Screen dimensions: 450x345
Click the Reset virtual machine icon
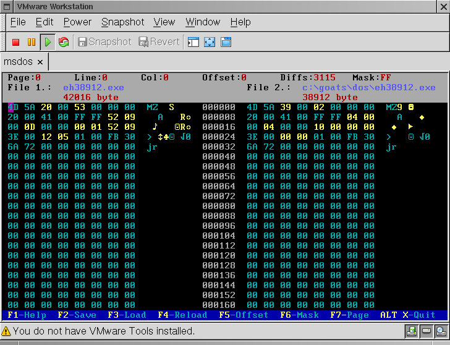click(x=64, y=42)
